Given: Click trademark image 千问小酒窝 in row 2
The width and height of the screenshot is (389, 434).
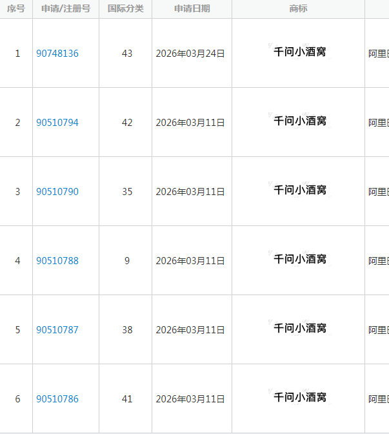Looking at the screenshot, I should coord(300,121).
